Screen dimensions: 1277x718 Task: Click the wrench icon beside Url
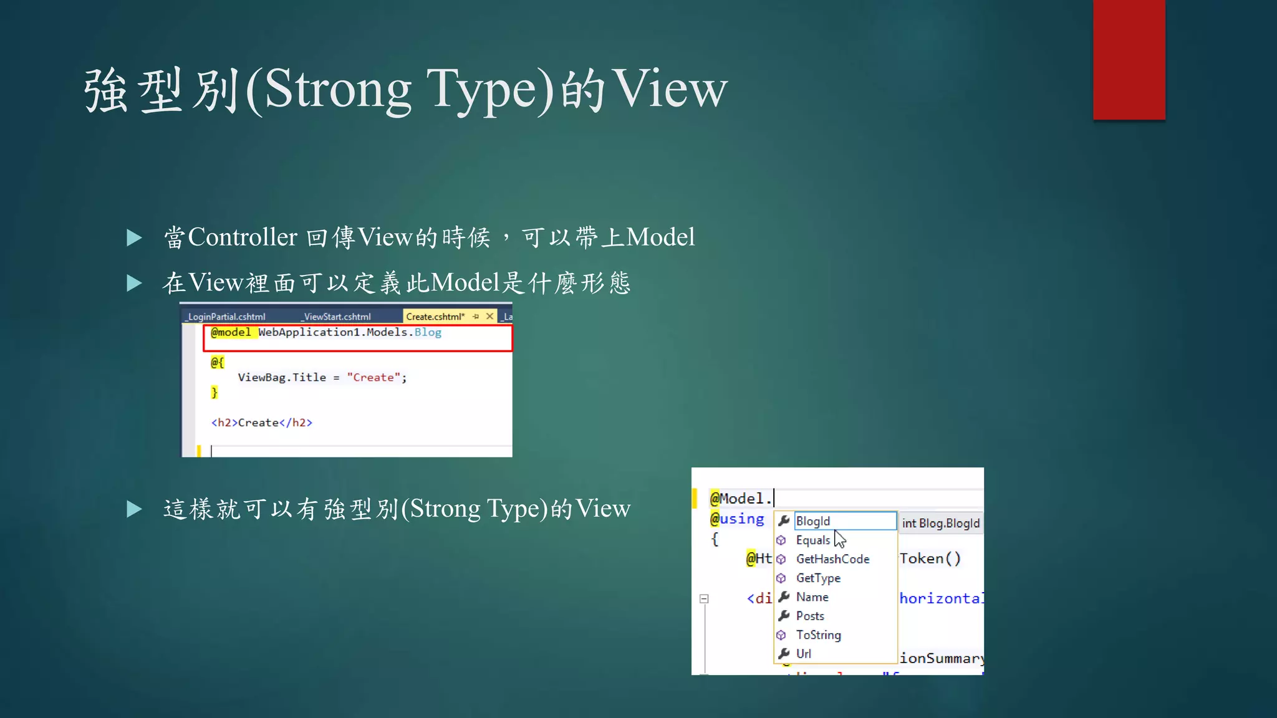click(x=784, y=654)
